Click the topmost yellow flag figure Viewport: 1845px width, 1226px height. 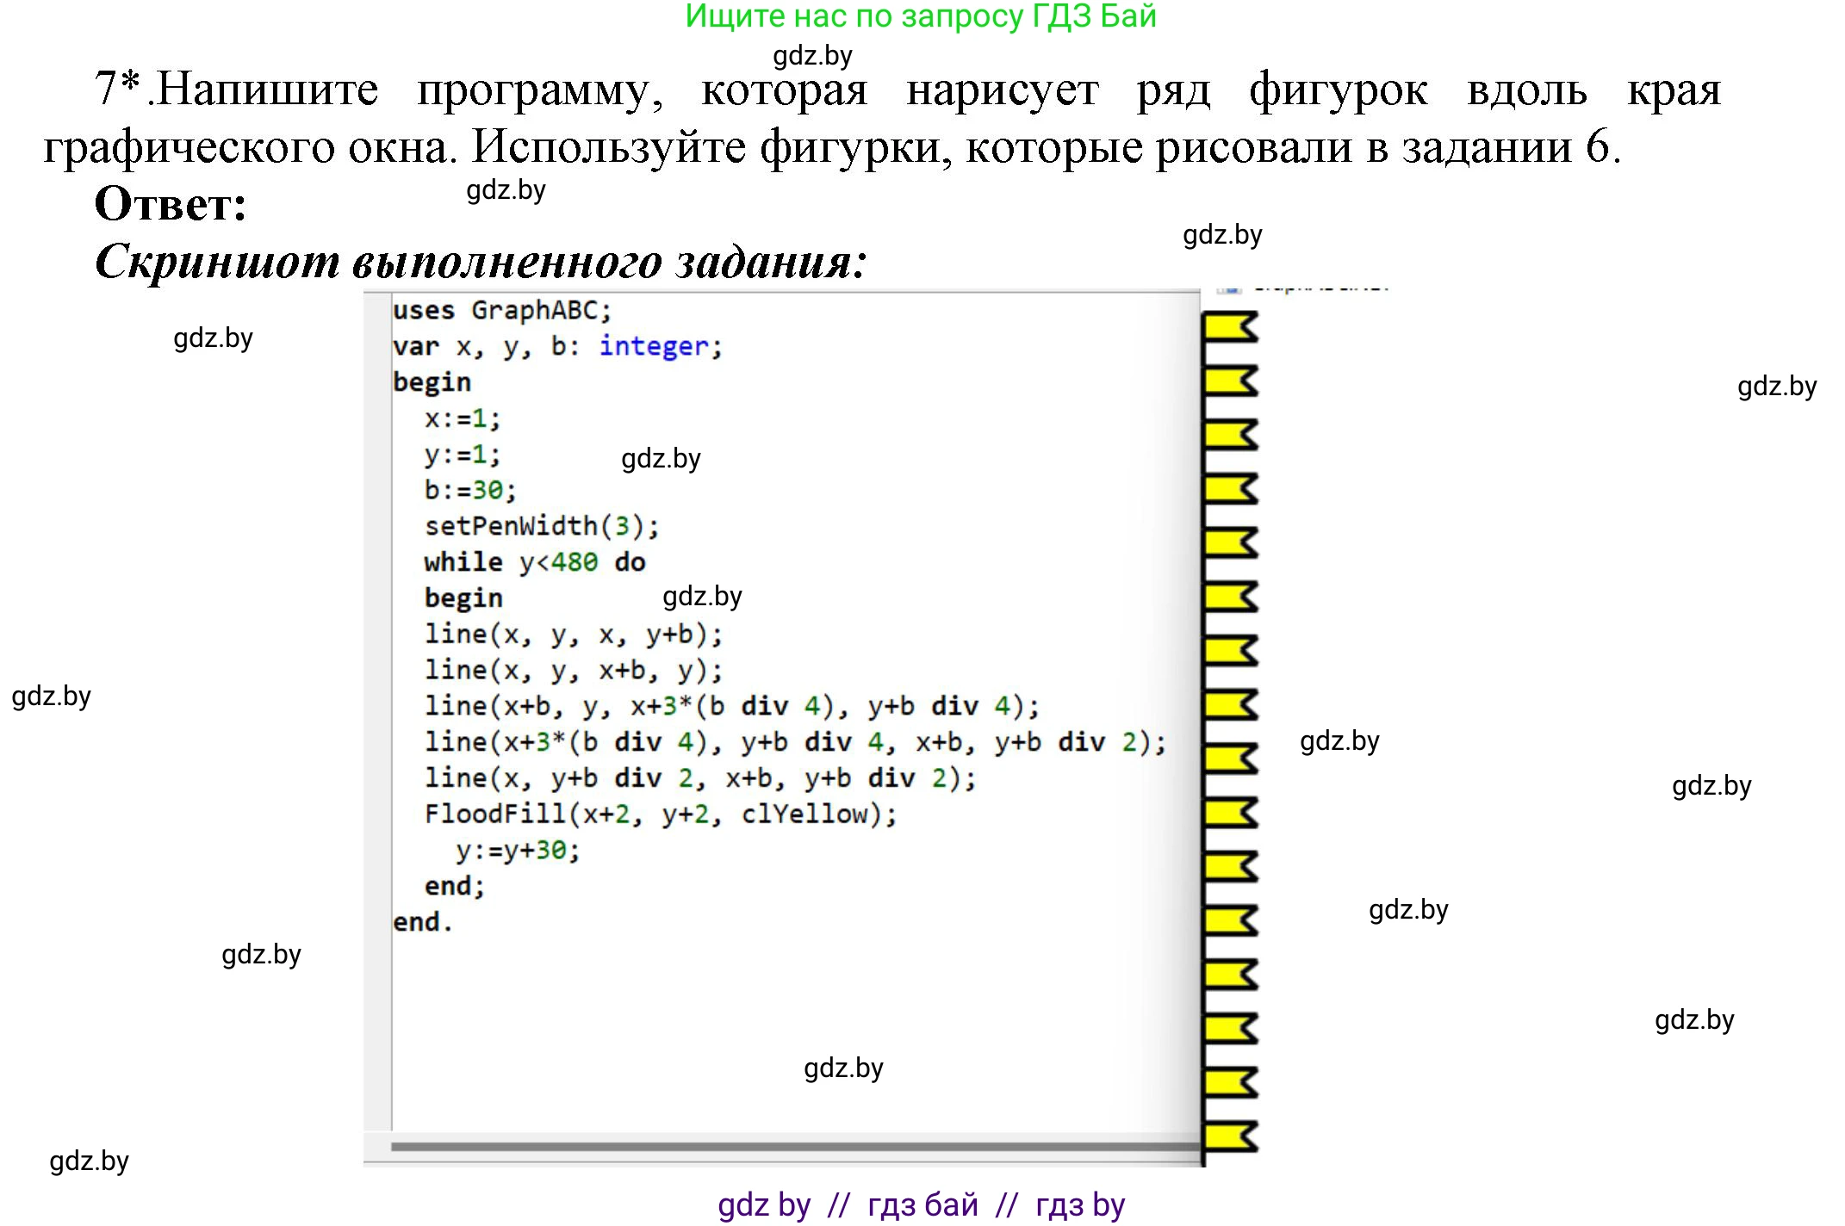click(1227, 328)
